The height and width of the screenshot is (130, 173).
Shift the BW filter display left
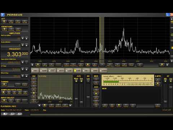coord(39,105)
